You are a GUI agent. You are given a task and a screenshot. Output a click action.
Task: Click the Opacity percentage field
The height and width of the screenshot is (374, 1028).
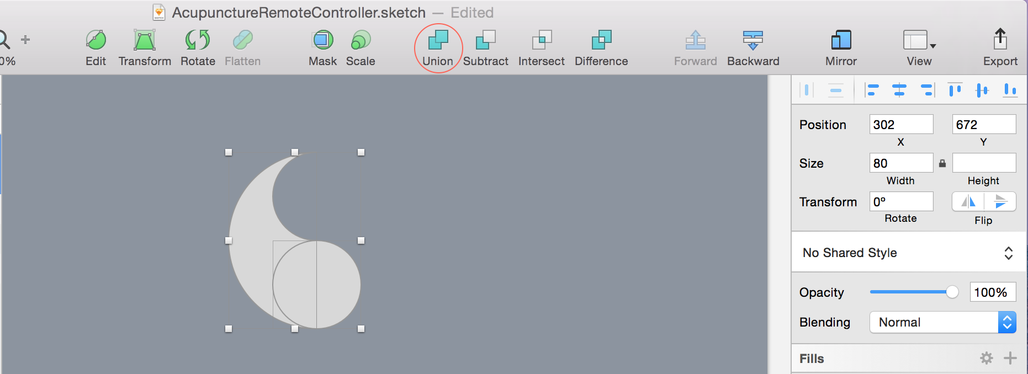(993, 292)
